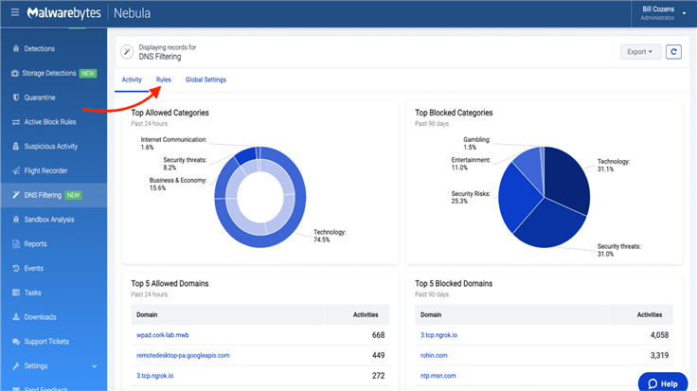Viewport: 697px width, 391px height.
Task: Open ntp.msn.com blocked domain link
Action: pos(438,376)
